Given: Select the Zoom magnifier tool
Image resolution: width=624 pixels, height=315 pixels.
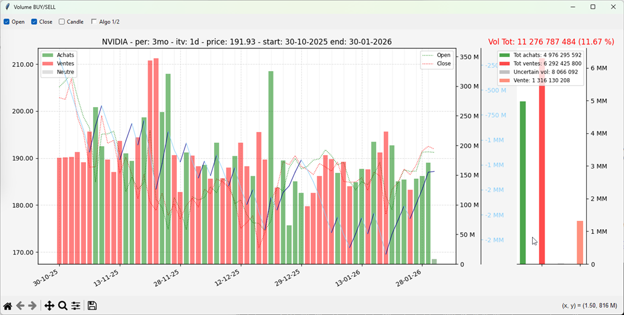Looking at the screenshot, I should coord(62,306).
